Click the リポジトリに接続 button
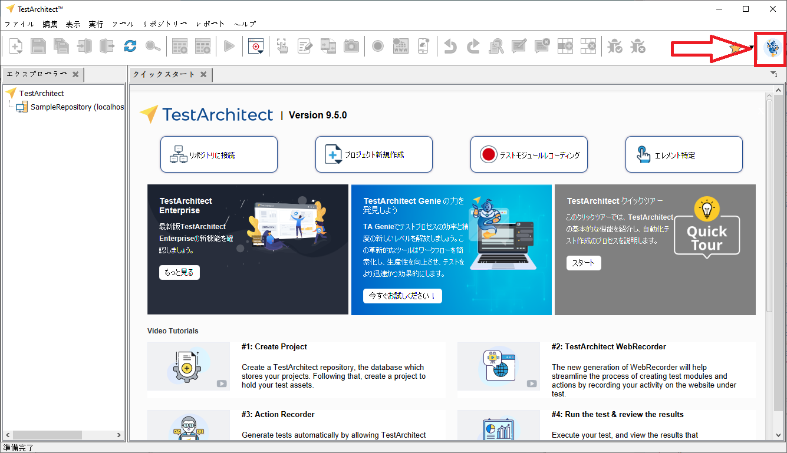The width and height of the screenshot is (787, 453). click(x=219, y=154)
